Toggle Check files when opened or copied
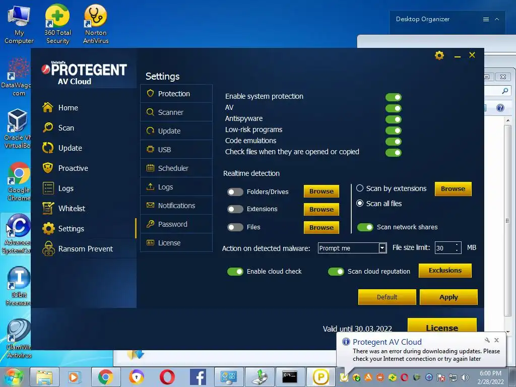Viewport: 516px width, 387px height. pyautogui.click(x=394, y=153)
